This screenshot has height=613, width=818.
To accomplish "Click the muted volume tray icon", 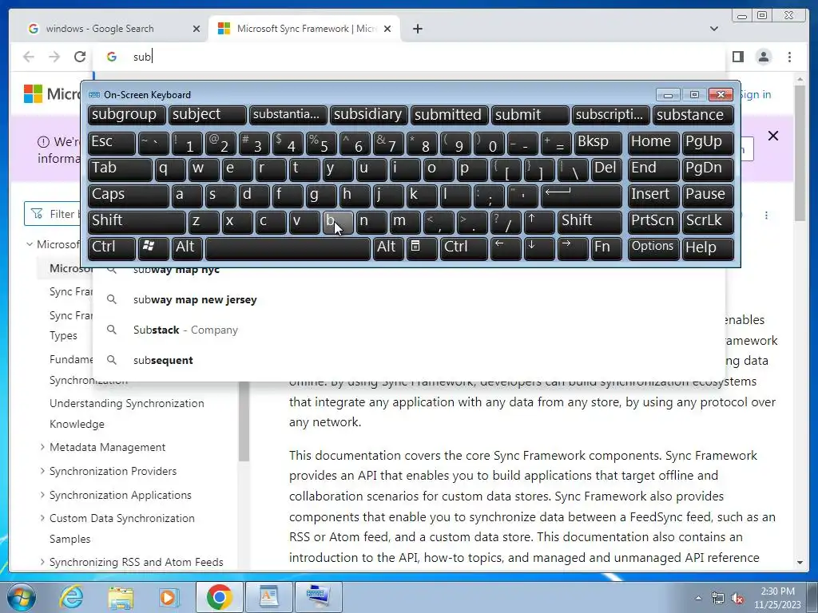I will (x=737, y=598).
